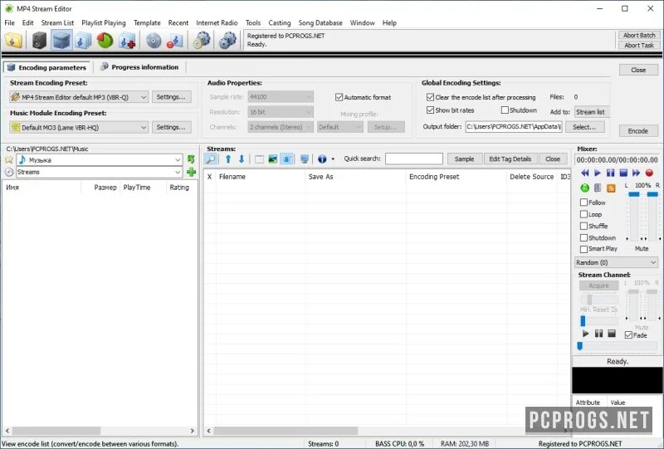Switch to the Progress information tab
The height and width of the screenshot is (449, 664).
coord(139,67)
